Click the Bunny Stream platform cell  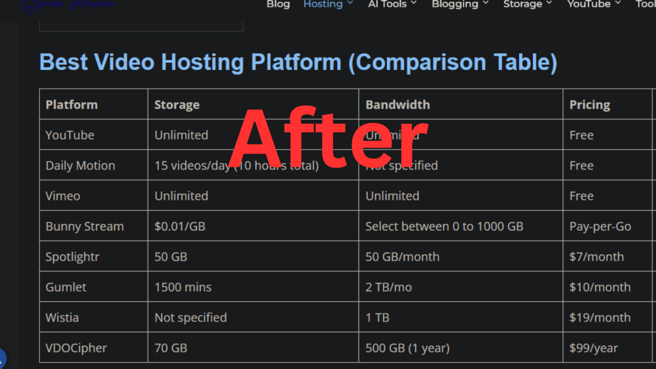(94, 226)
